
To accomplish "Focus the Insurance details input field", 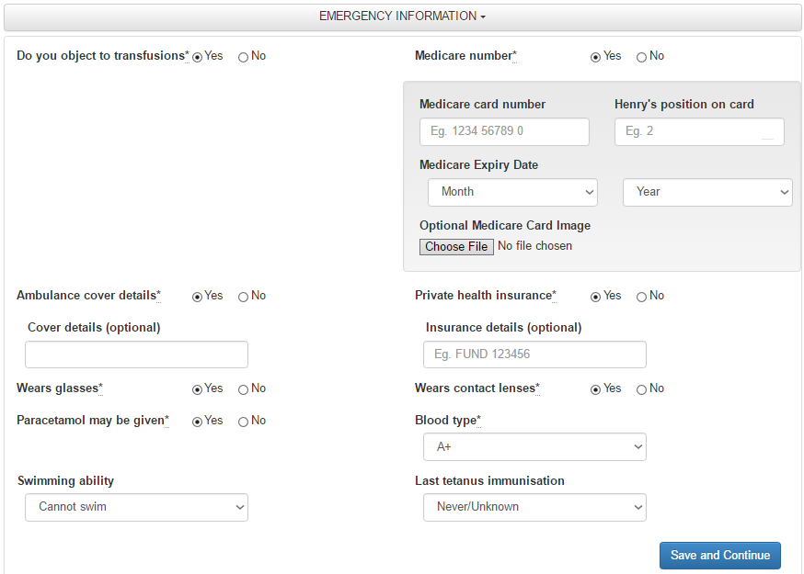I will click(x=534, y=355).
